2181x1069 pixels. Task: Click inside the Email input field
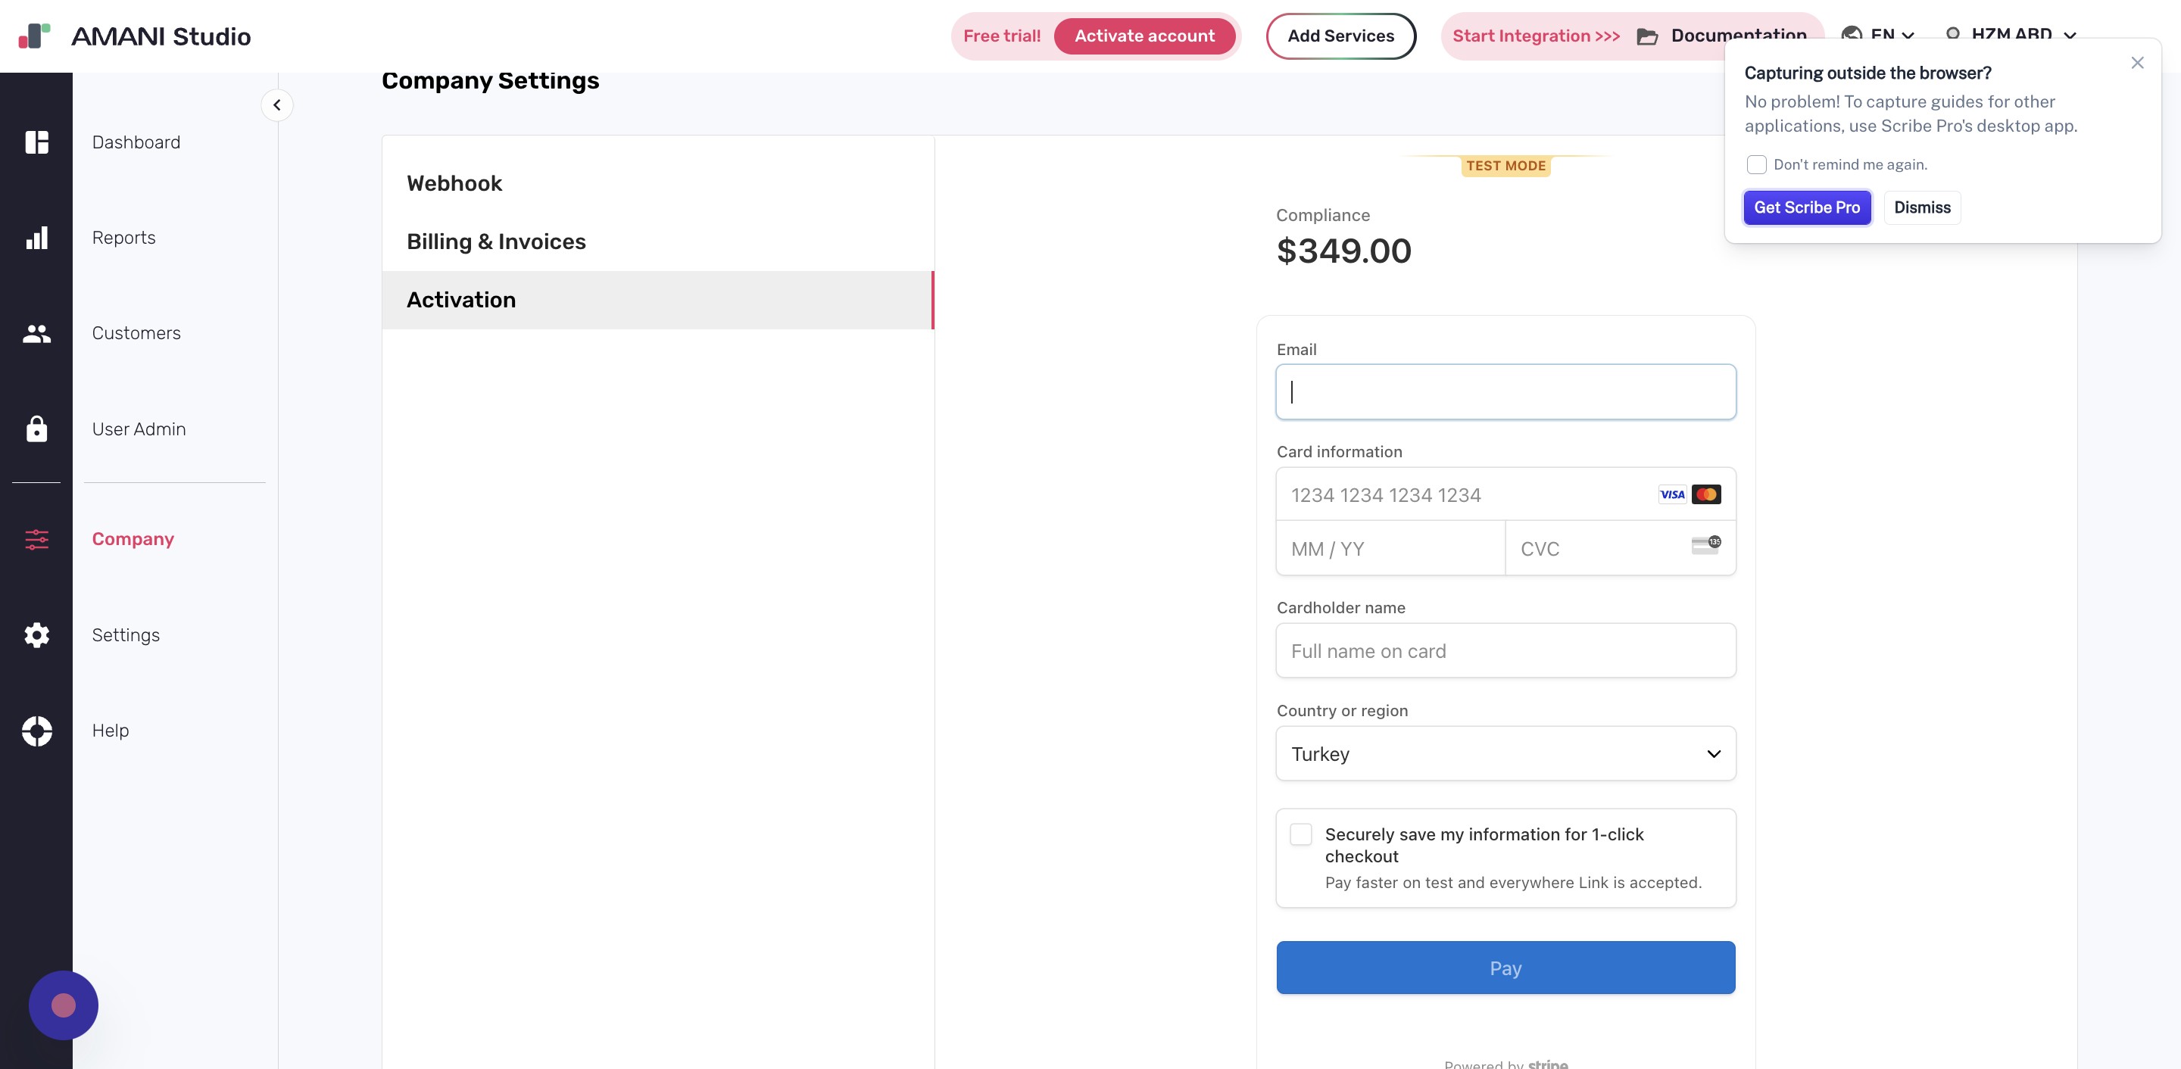tap(1505, 391)
